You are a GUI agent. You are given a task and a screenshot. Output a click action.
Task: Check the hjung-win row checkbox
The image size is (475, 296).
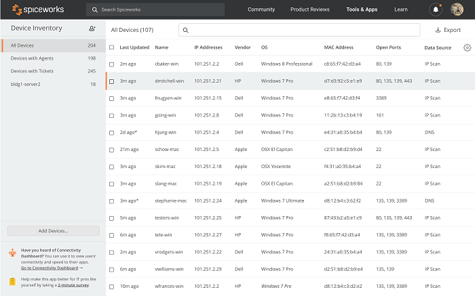[x=111, y=133]
